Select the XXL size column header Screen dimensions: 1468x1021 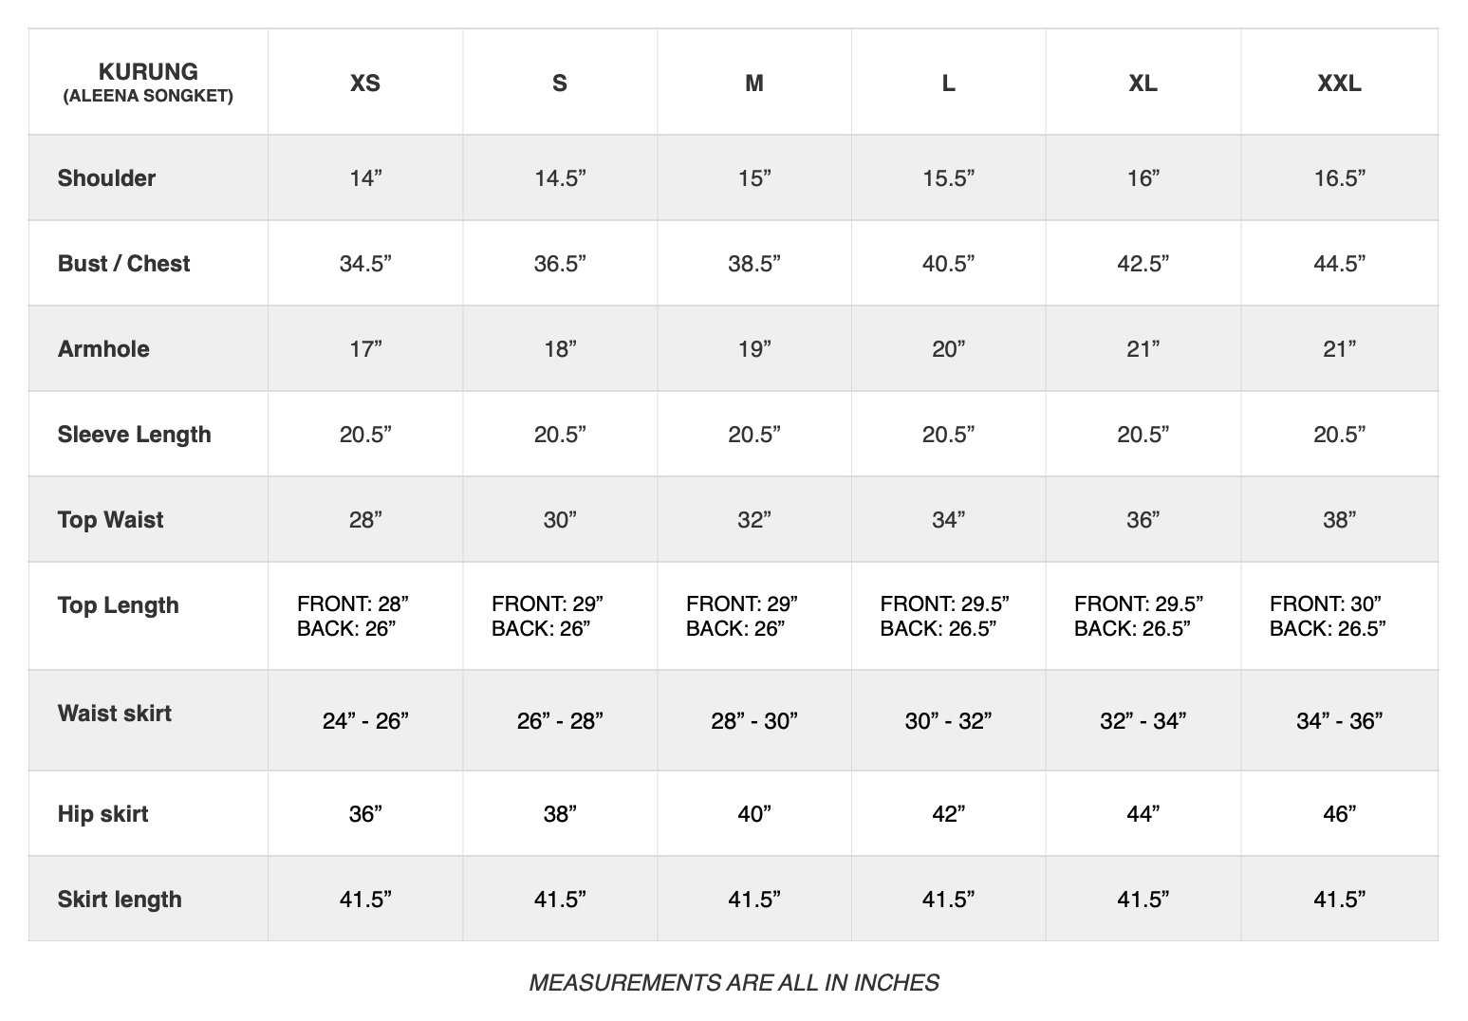pyautogui.click(x=1339, y=84)
